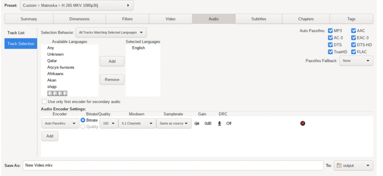Viewport: 383px width, 176px height.
Task: Toggle EAC-3 auto passthru checkbox
Action: pyautogui.click(x=354, y=38)
